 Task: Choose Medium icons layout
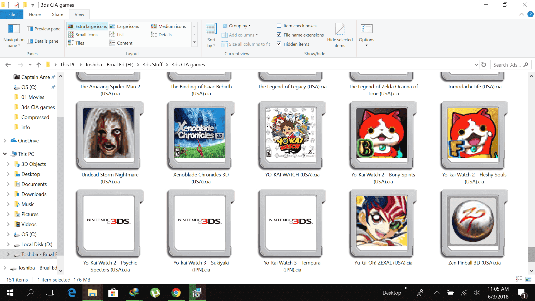click(168, 26)
